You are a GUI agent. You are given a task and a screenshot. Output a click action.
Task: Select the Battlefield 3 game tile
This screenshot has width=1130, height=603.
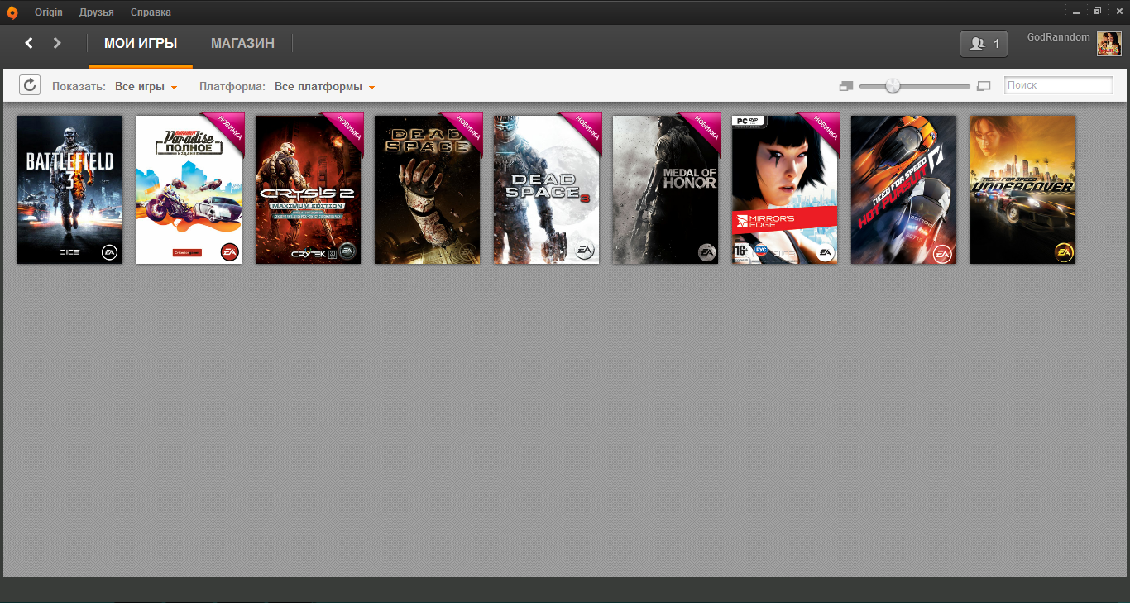tap(69, 189)
